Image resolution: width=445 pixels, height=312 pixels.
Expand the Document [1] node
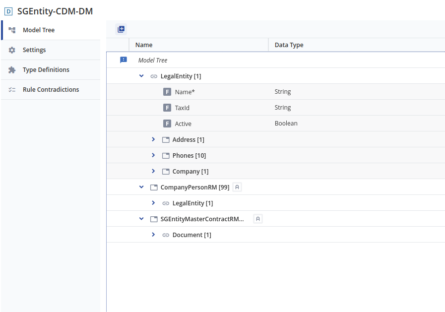click(x=153, y=235)
